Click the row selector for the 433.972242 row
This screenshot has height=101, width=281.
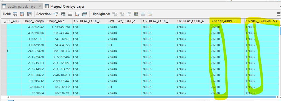click(4, 27)
